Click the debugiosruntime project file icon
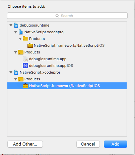 [16, 25]
